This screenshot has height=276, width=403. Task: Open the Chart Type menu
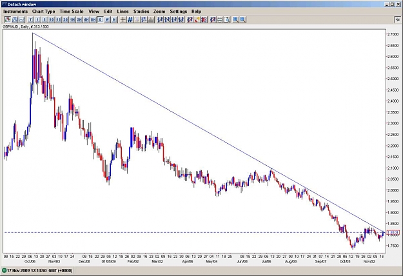[x=43, y=12]
